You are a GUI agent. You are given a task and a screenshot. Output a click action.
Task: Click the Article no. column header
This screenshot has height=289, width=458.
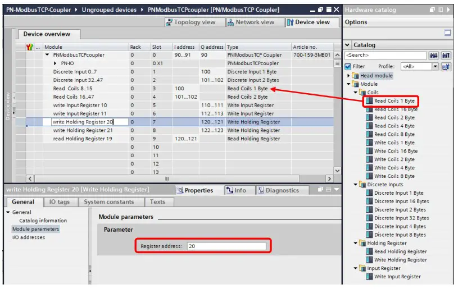(312, 47)
